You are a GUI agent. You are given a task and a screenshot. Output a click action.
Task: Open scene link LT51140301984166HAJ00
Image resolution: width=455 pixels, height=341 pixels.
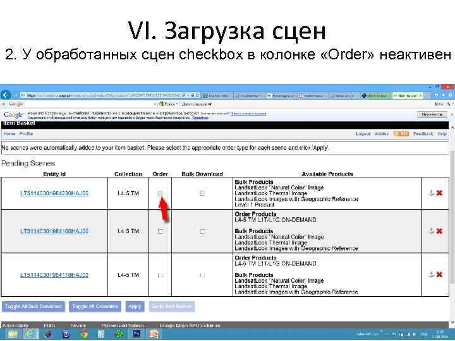click(54, 231)
